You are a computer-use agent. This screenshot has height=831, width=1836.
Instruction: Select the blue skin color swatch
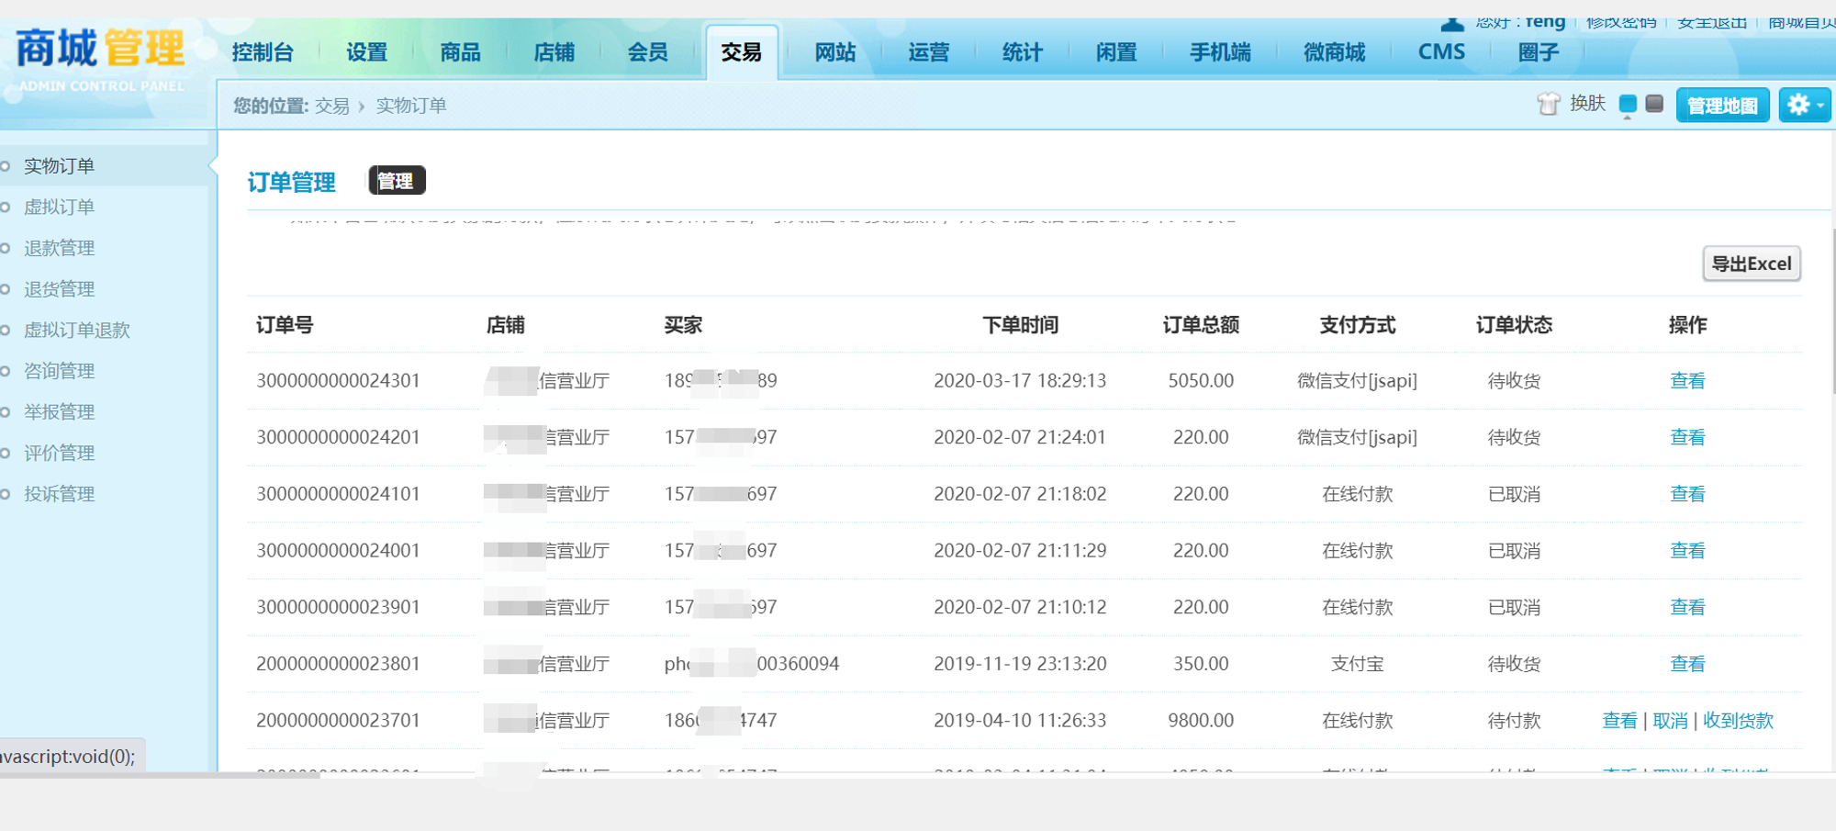[x=1628, y=104]
